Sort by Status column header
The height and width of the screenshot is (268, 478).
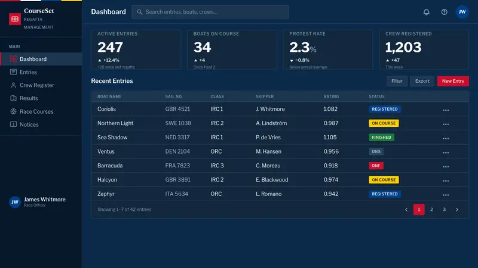coord(376,96)
